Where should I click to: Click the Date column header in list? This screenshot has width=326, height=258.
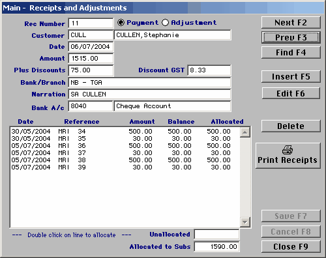[25, 122]
